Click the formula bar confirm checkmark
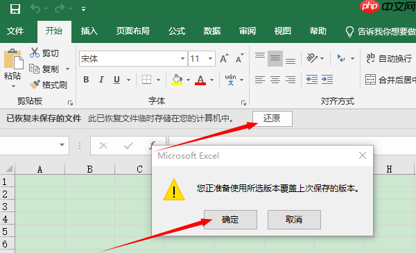 coord(128,146)
